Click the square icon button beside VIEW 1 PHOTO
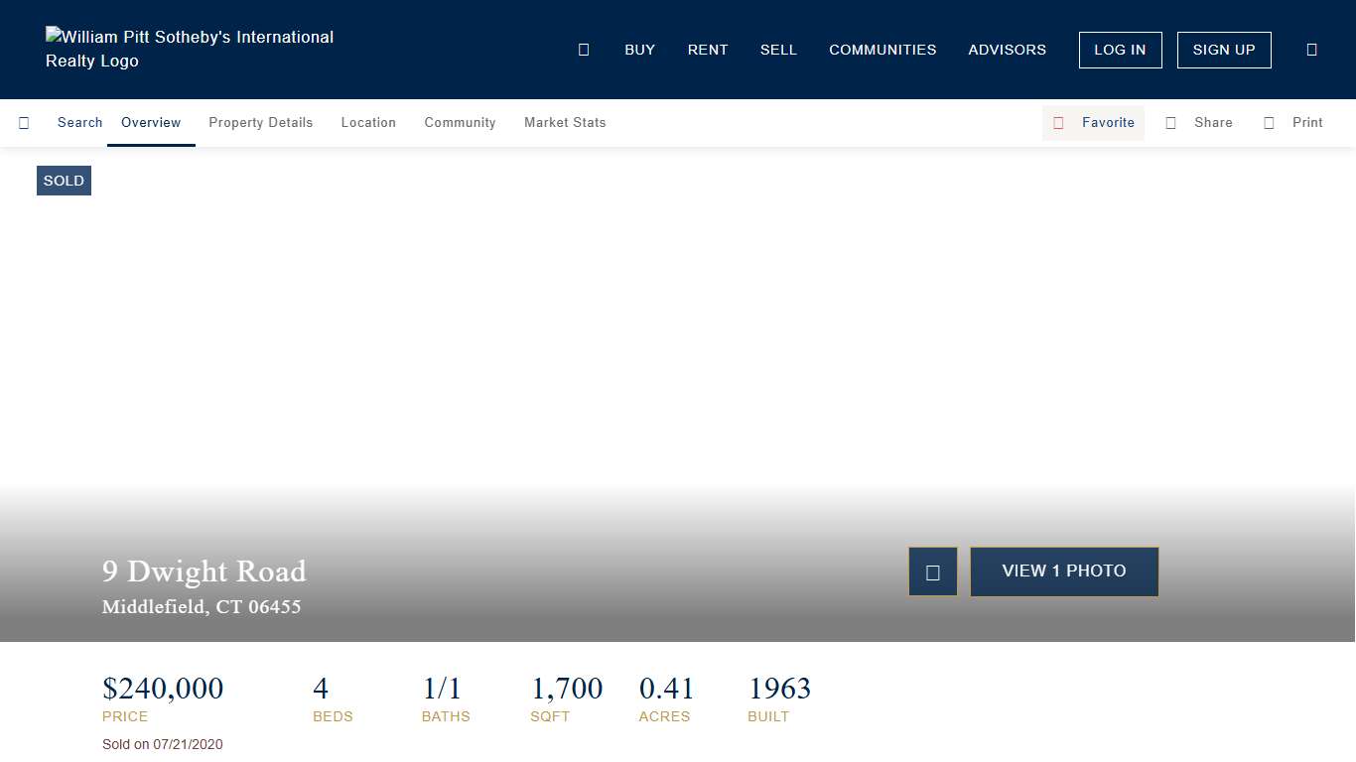The width and height of the screenshot is (1356, 762). [x=933, y=571]
